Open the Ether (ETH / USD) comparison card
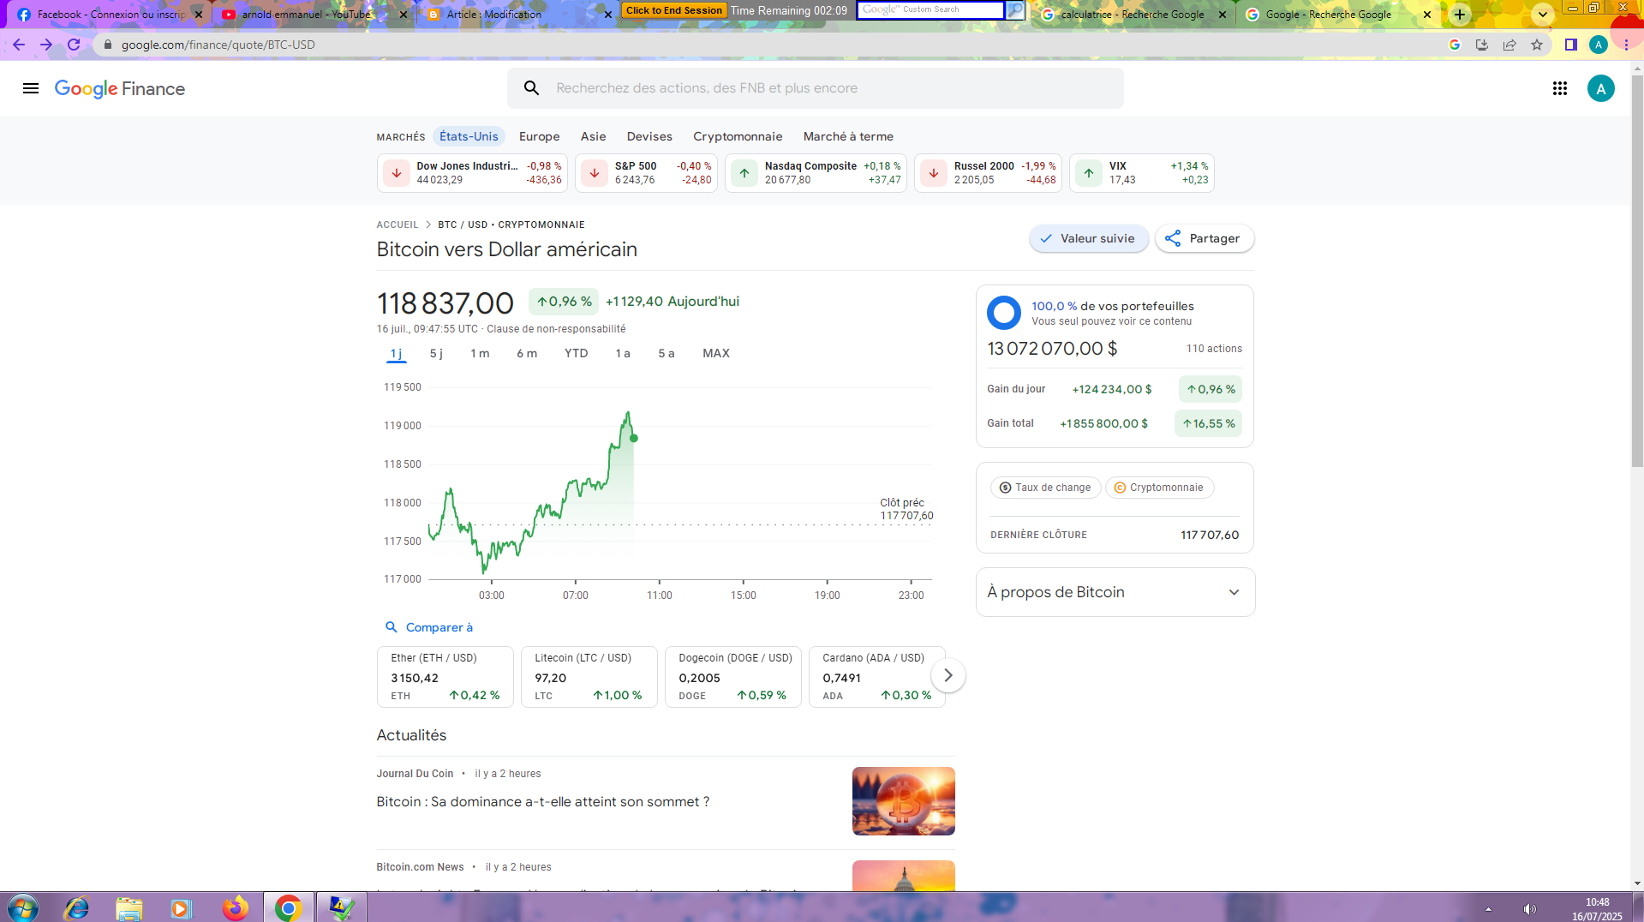1644x922 pixels. (445, 677)
